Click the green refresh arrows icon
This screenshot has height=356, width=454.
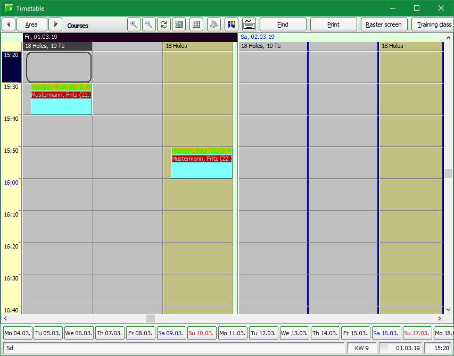(164, 24)
